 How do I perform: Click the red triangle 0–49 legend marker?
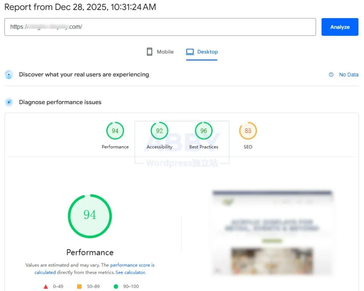[46, 287]
